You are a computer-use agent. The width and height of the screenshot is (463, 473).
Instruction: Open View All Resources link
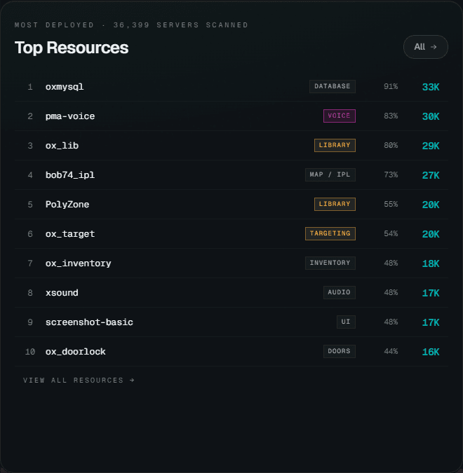click(x=79, y=380)
